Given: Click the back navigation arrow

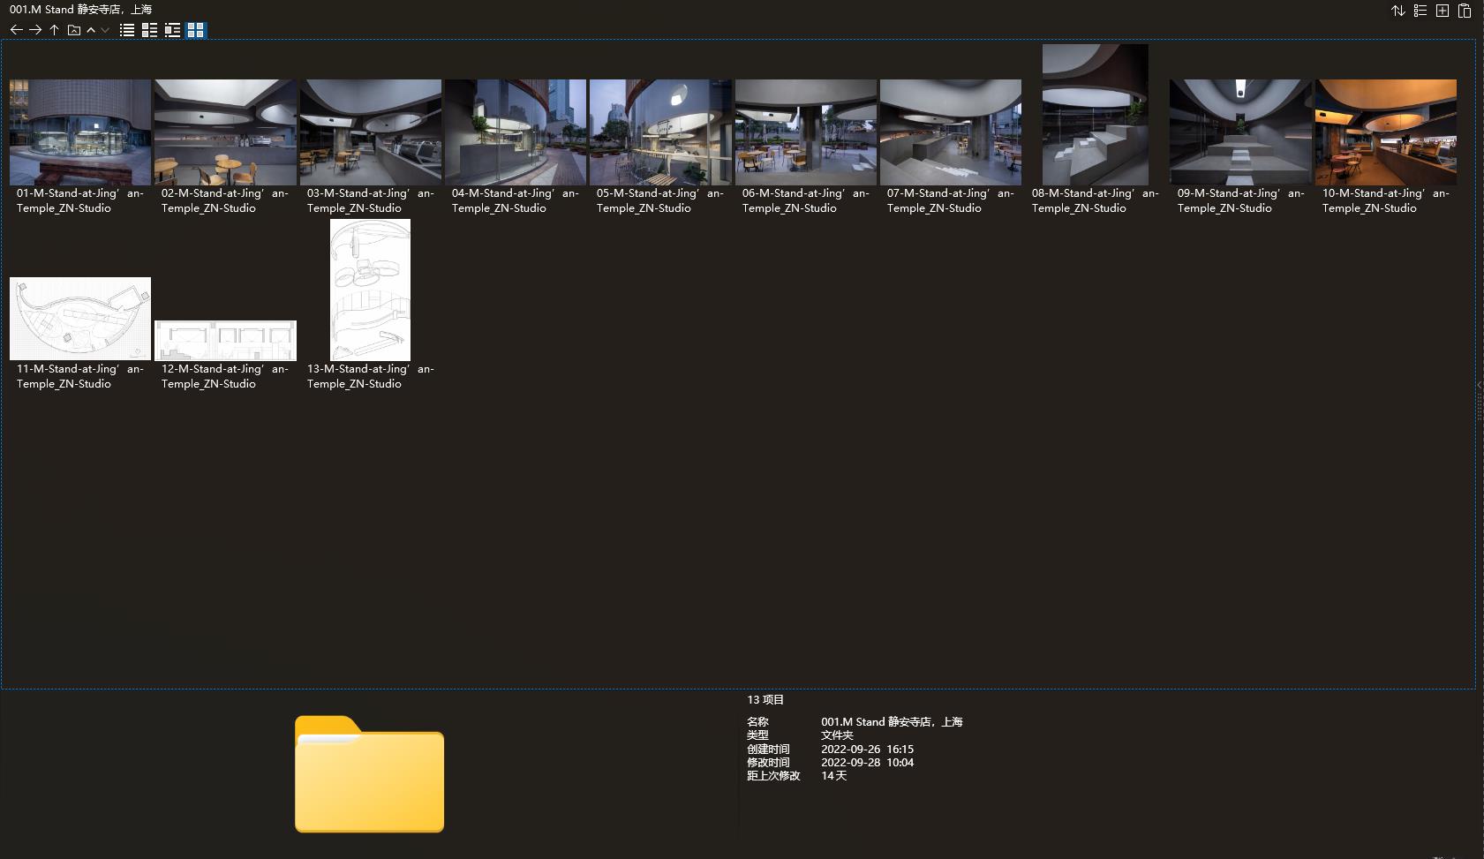Looking at the screenshot, I should (x=16, y=30).
